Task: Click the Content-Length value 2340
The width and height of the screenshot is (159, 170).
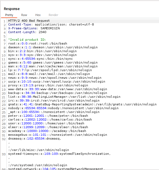Action: pyautogui.click(x=42, y=32)
